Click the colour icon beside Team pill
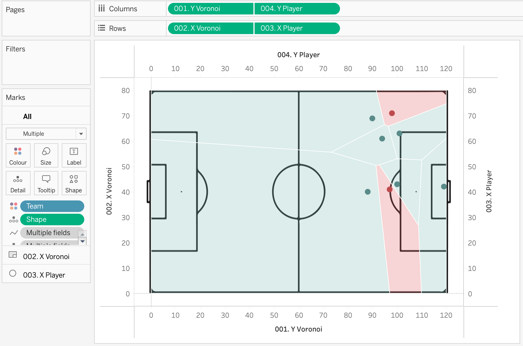The width and height of the screenshot is (523, 346). pyautogui.click(x=14, y=206)
